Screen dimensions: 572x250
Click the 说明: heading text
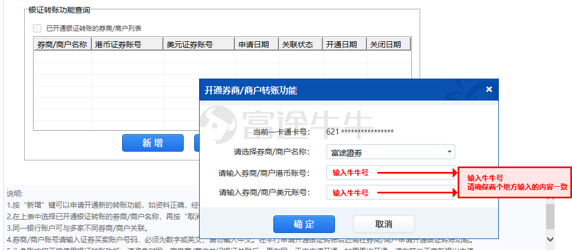point(15,193)
